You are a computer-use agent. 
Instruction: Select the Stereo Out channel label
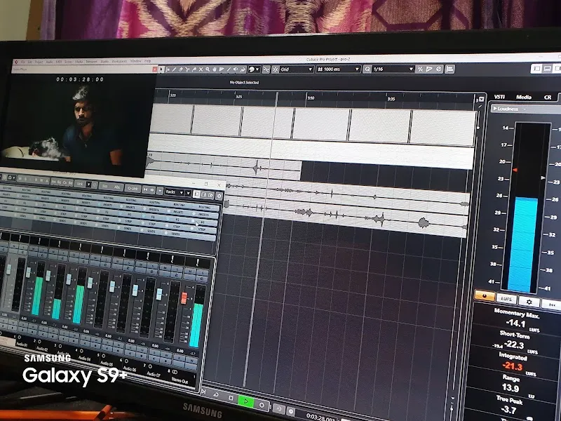click(179, 380)
